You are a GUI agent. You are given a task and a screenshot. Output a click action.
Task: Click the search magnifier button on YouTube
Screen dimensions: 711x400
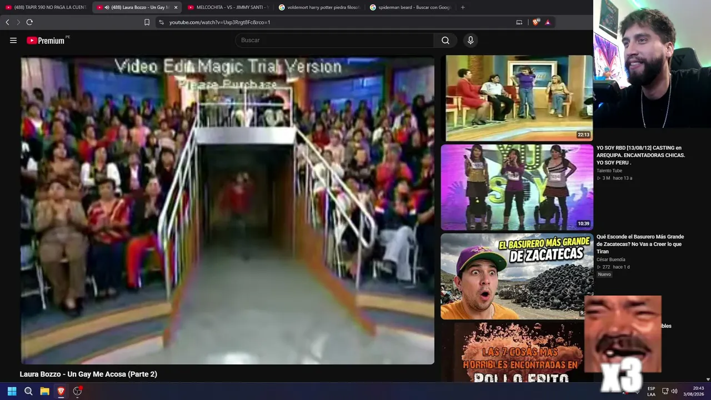[x=445, y=41]
